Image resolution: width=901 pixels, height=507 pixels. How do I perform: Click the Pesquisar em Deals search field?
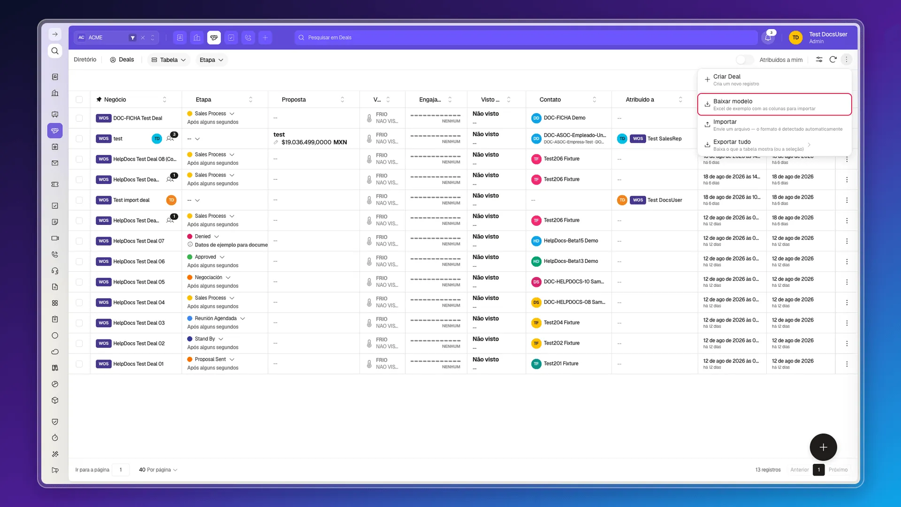click(x=526, y=38)
